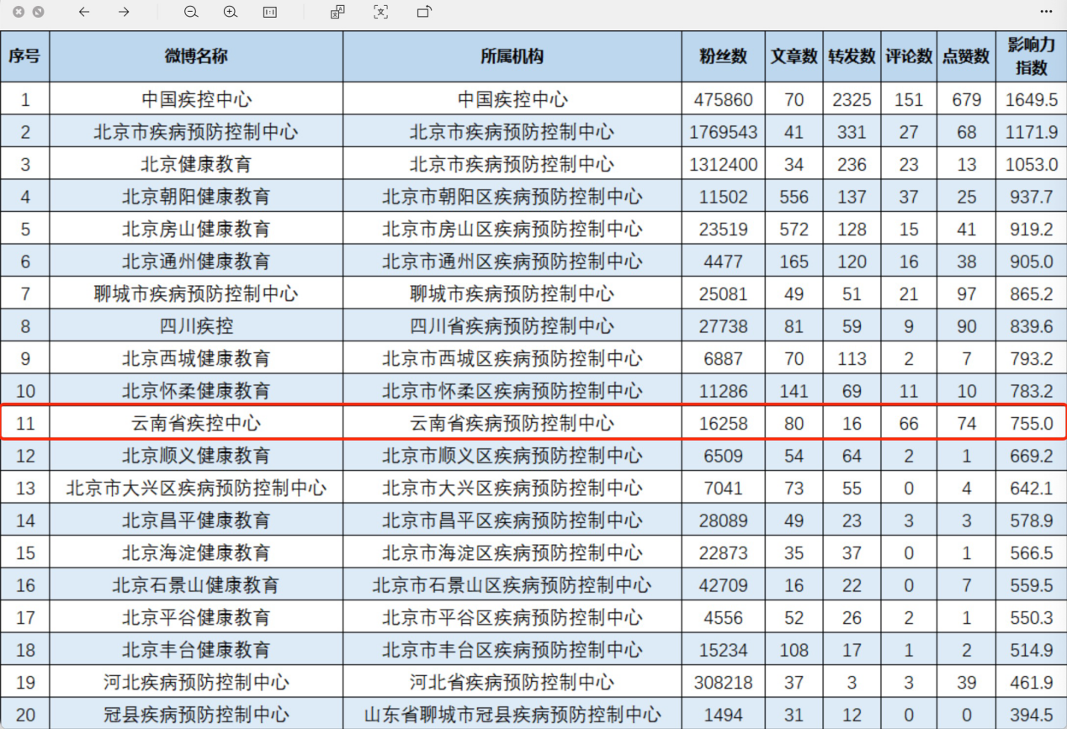Select influence index 919.2
Screen dimensions: 1067x729
[x=1031, y=229]
